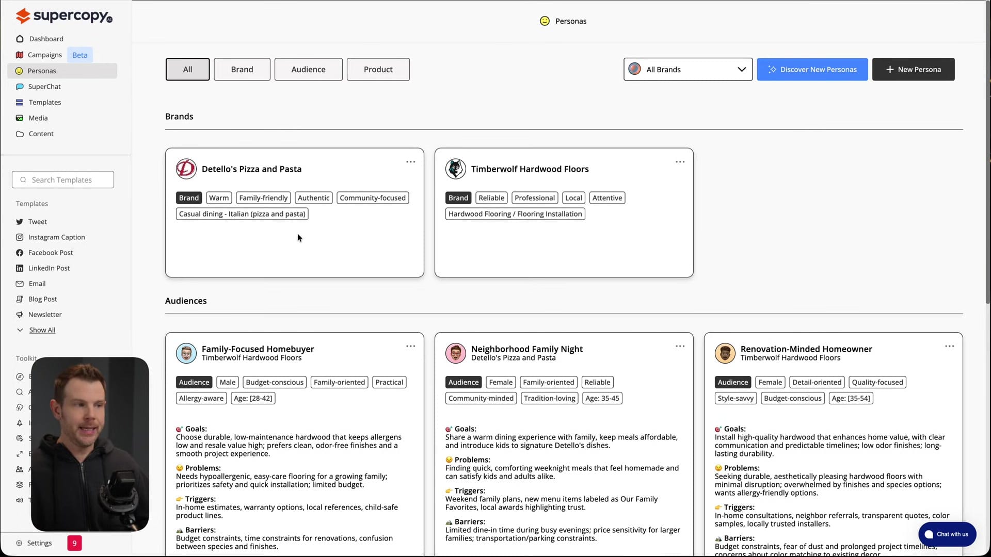Go to SuperChat section
Viewport: 991px width, 557px height.
click(x=39, y=87)
